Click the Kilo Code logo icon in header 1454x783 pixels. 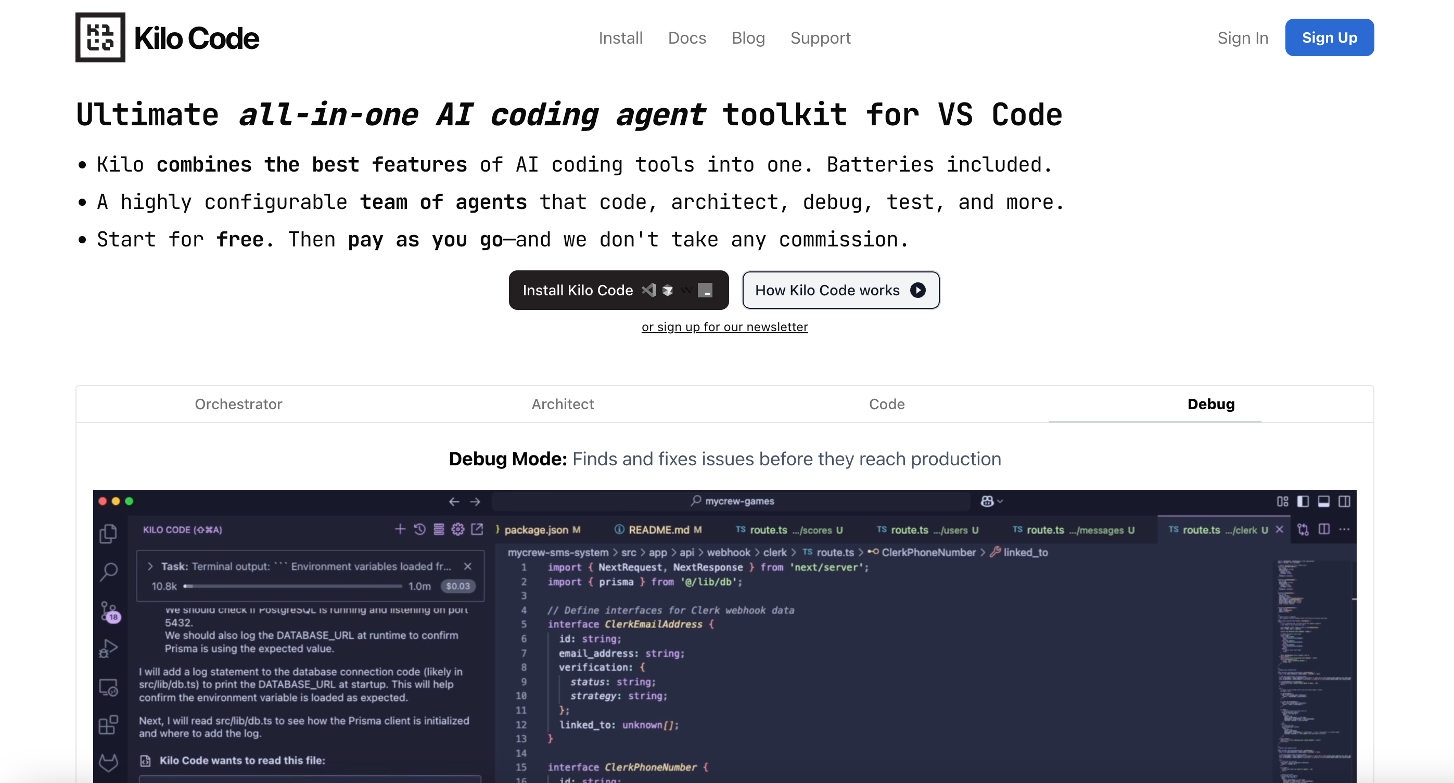point(100,38)
